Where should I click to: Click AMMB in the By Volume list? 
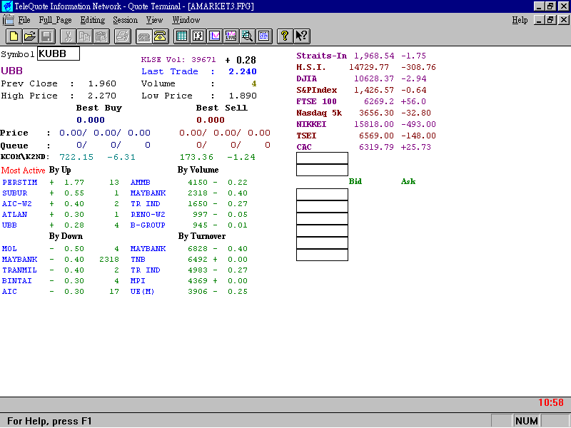(x=140, y=183)
